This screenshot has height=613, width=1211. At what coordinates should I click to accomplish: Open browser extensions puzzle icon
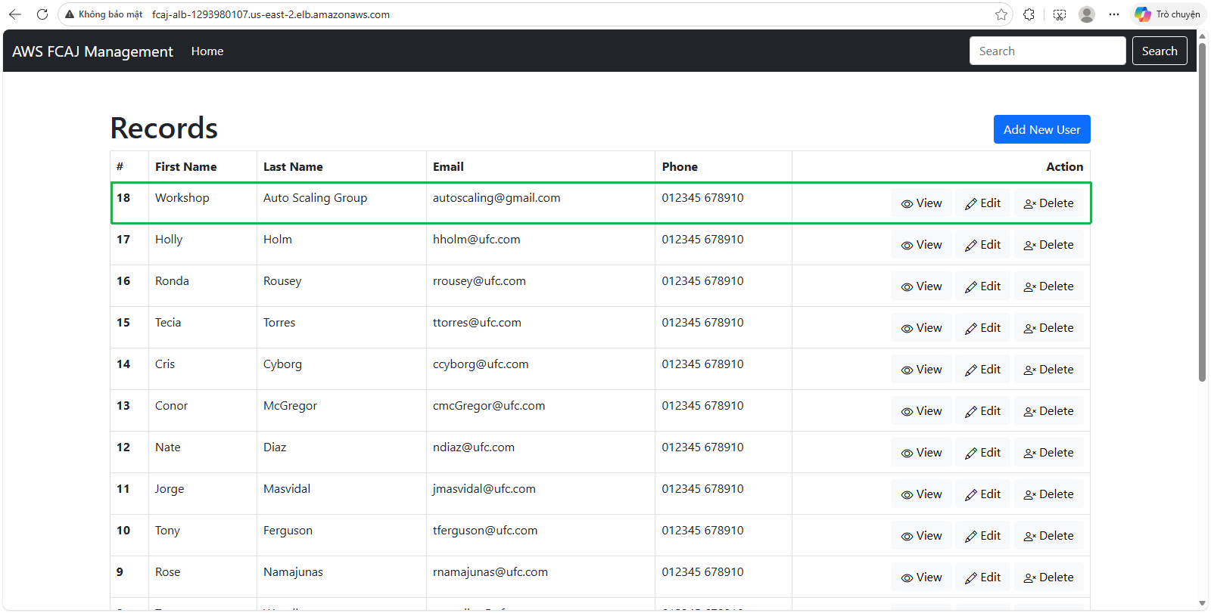(x=1029, y=14)
